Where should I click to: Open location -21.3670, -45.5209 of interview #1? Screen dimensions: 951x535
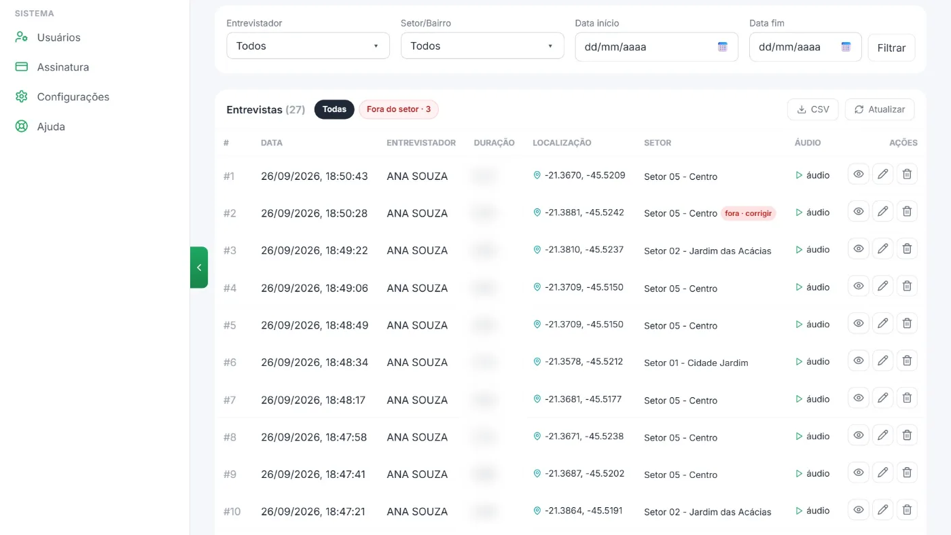coord(579,175)
